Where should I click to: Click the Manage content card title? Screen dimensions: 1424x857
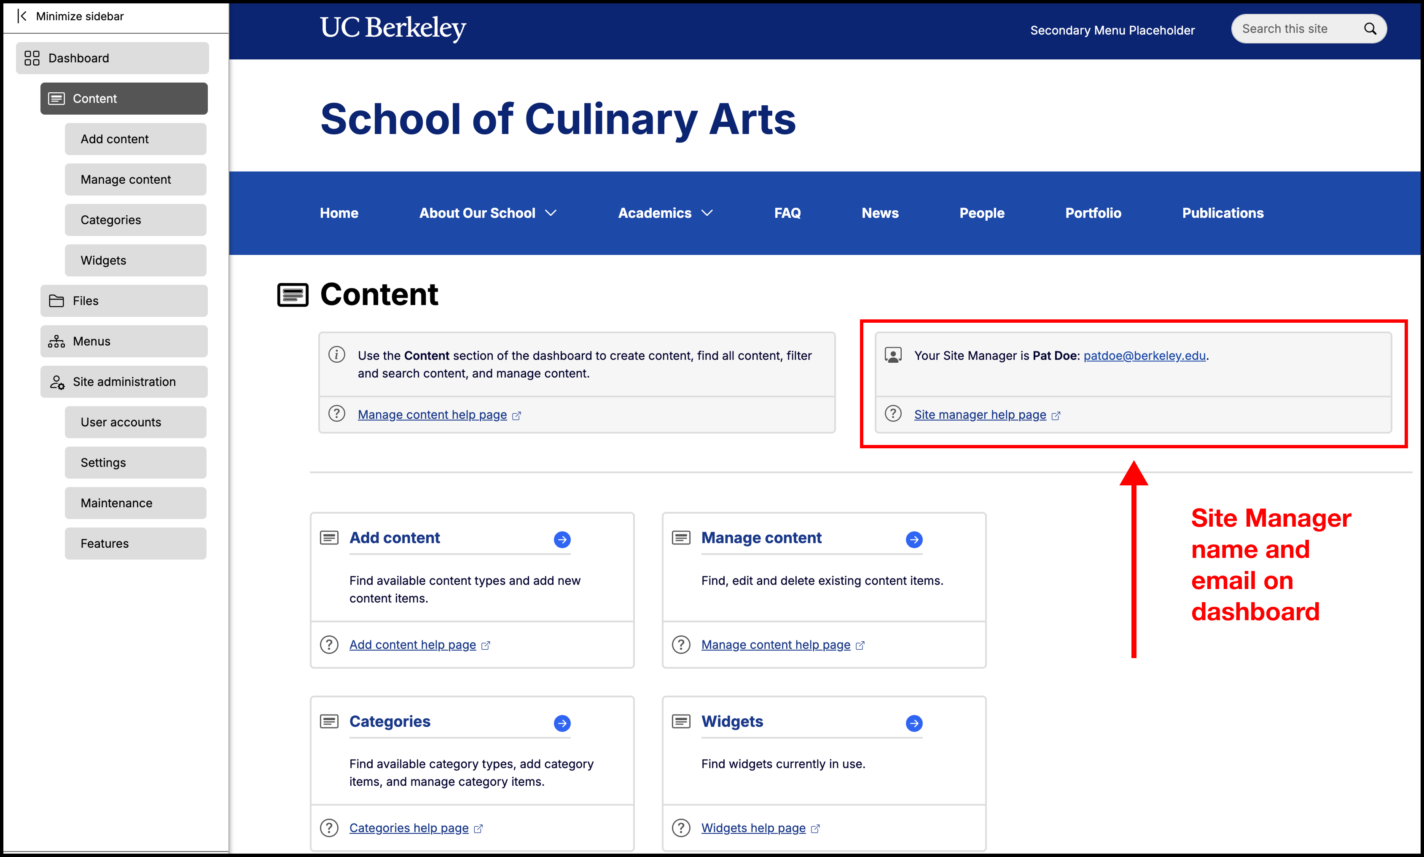(x=761, y=538)
